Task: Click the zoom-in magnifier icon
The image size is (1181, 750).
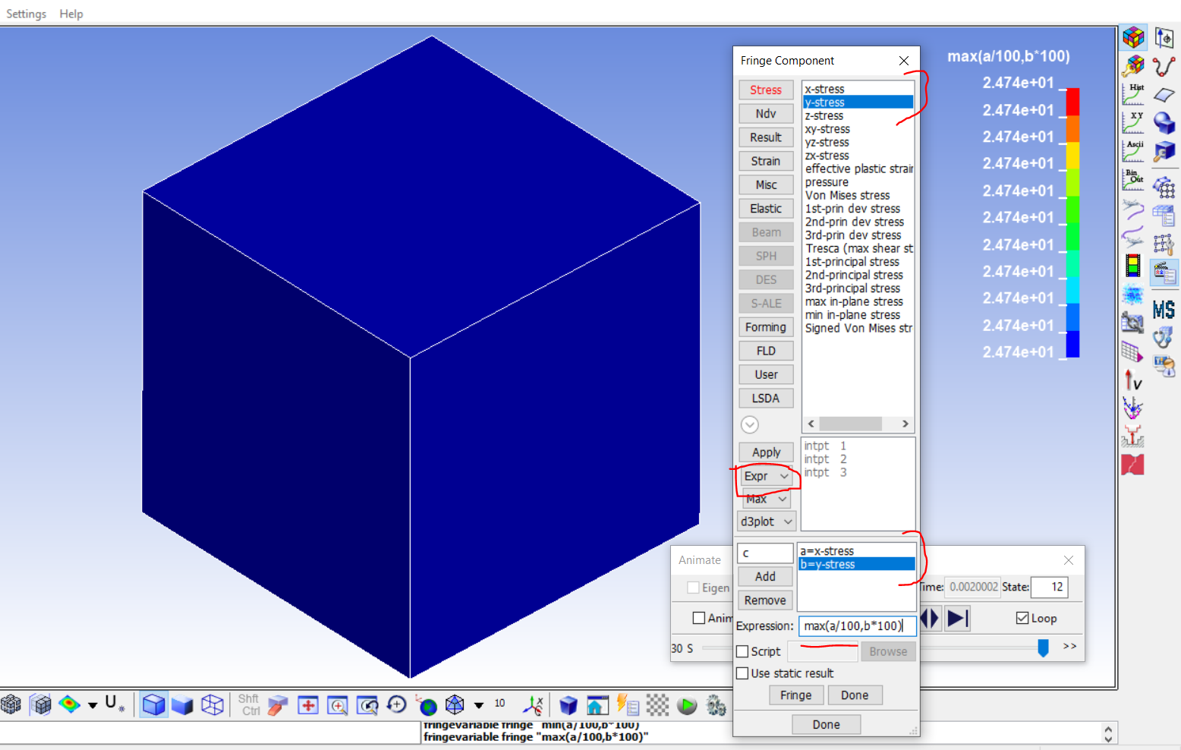Action: pyautogui.click(x=338, y=706)
